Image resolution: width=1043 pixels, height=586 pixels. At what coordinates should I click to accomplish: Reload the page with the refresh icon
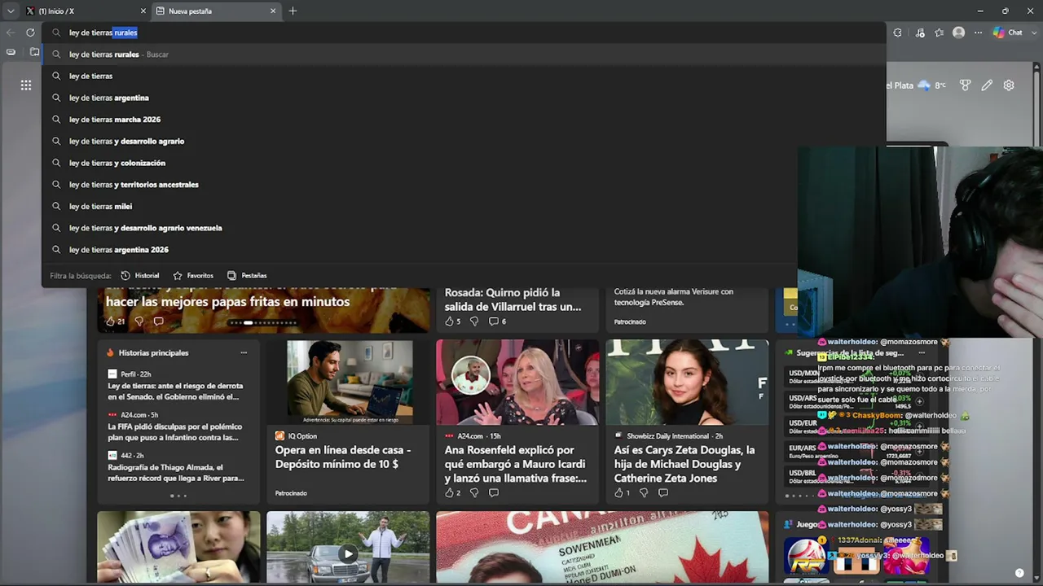tap(30, 33)
